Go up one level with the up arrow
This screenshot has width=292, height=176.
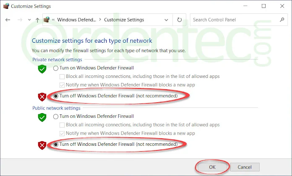[x=37, y=20]
